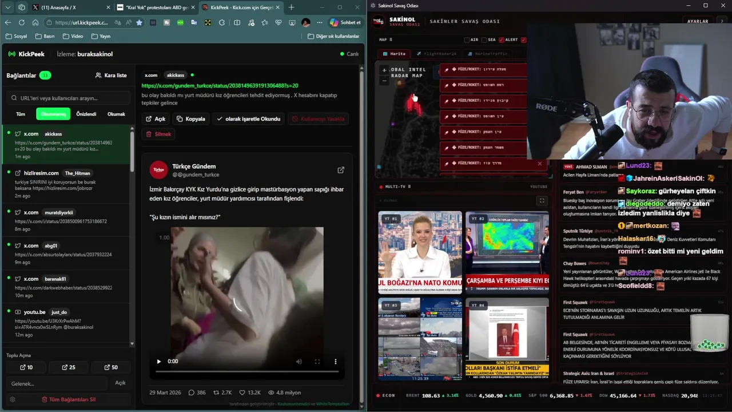Reload the KickPeek page

22,22
